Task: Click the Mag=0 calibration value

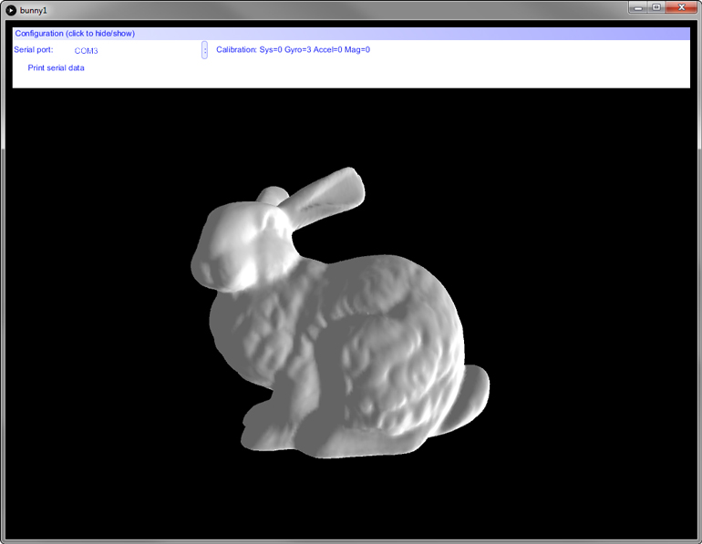Action: tap(357, 50)
